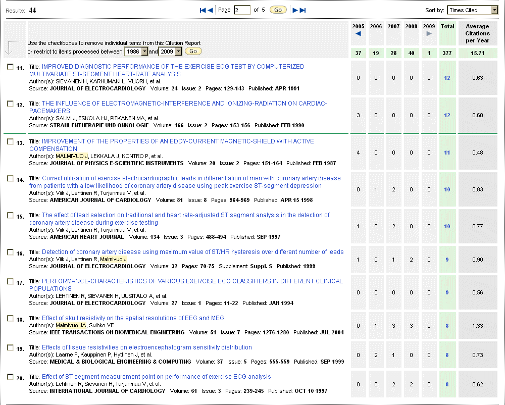Check the box next to item 18
Viewport: 505px width, 405px height.
tap(10, 319)
